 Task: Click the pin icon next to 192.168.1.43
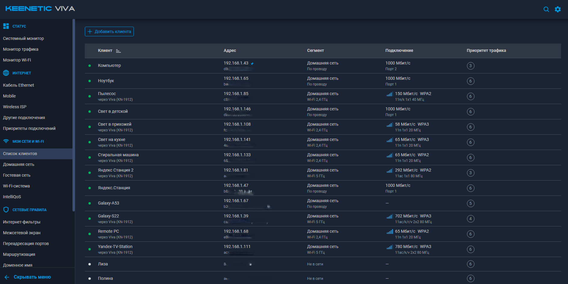coord(252,64)
